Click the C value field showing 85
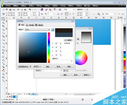Viewport: 127px width, 105px height. click(58, 44)
